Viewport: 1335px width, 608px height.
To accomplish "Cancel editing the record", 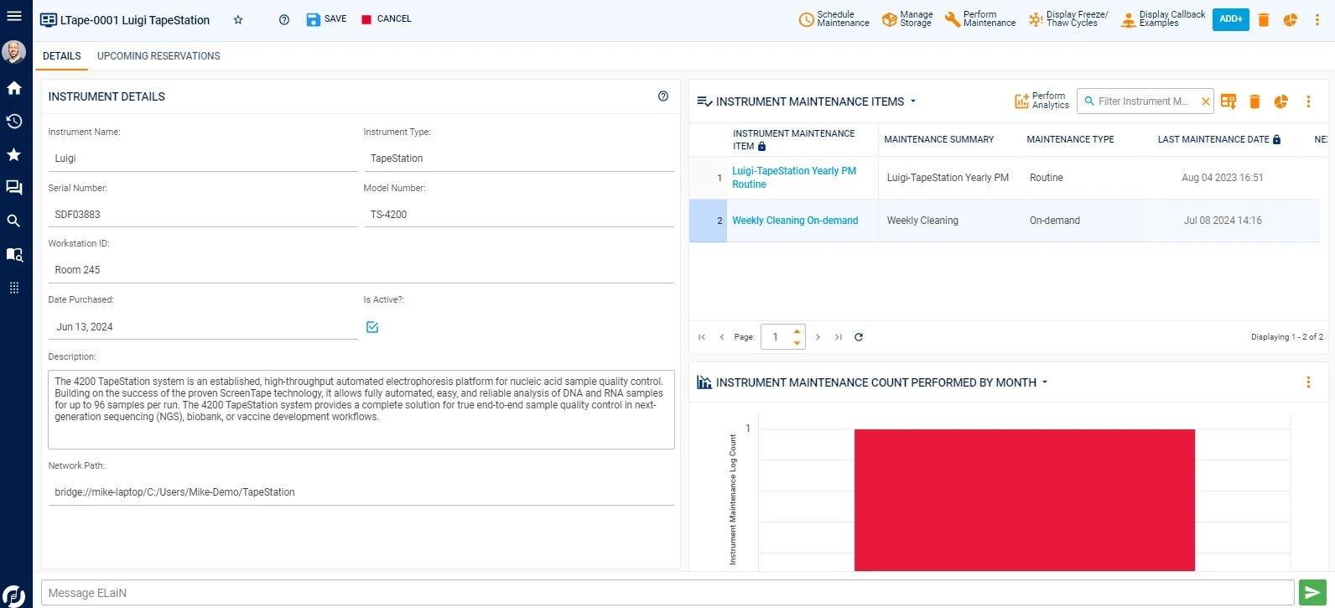I will pyautogui.click(x=386, y=19).
